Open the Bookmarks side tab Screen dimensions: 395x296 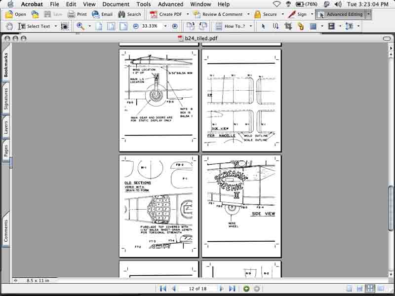(x=5, y=64)
